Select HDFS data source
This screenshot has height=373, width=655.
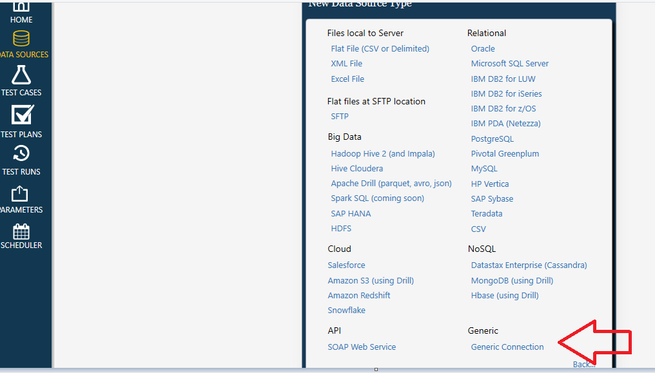point(341,229)
